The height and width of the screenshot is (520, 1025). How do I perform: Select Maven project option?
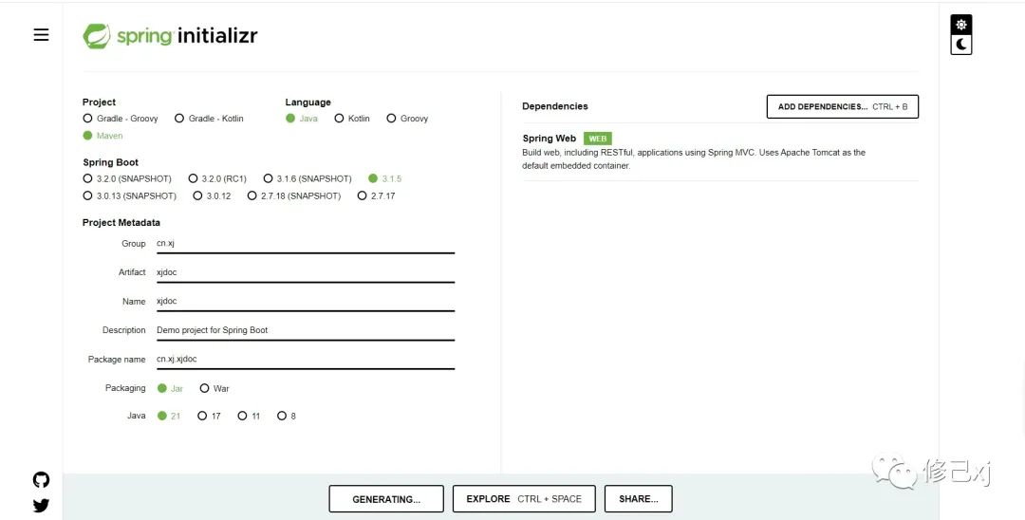pyautogui.click(x=102, y=136)
